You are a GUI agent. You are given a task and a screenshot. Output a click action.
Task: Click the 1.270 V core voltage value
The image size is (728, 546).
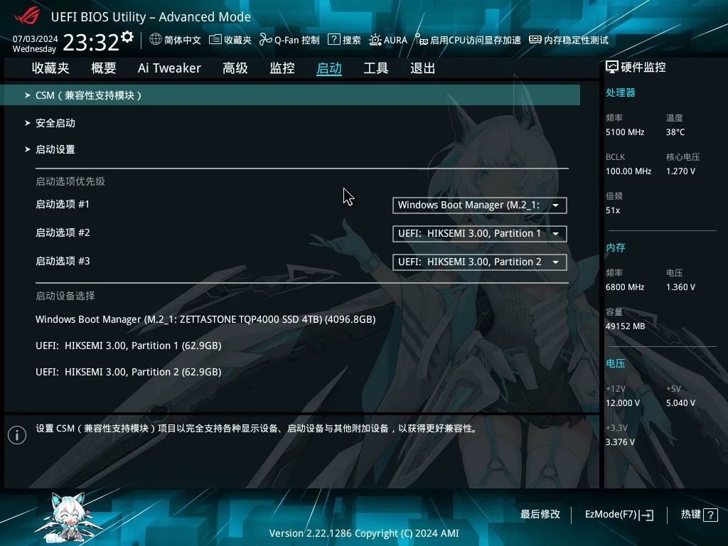[680, 171]
